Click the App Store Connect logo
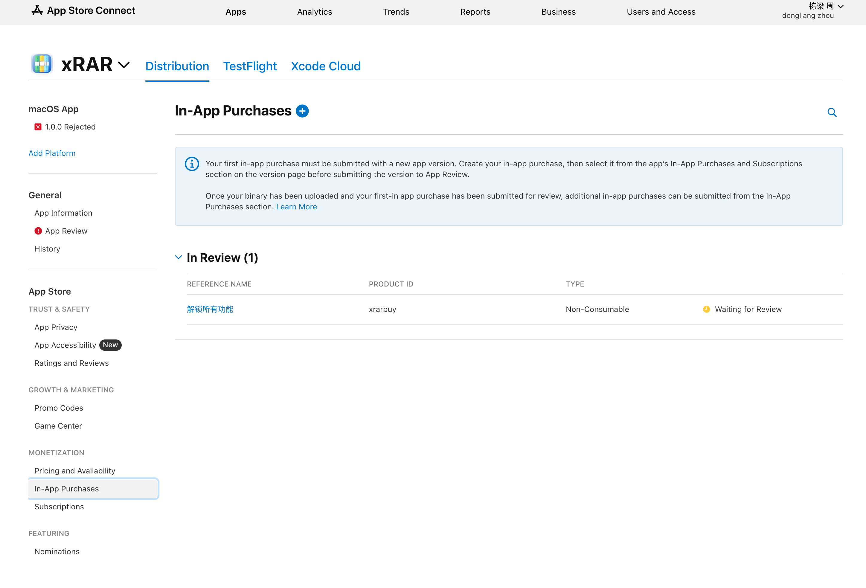The image size is (866, 588). [83, 10]
